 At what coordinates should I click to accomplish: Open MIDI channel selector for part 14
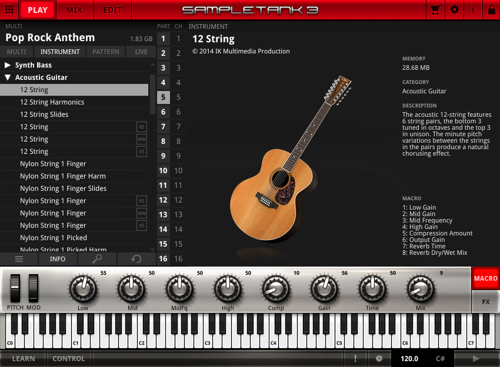[179, 230]
